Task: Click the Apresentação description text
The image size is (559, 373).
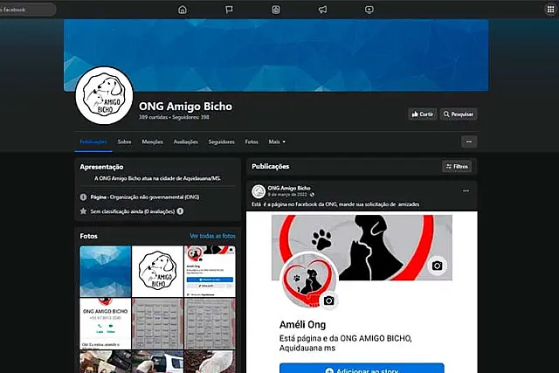Action: pyautogui.click(x=157, y=178)
